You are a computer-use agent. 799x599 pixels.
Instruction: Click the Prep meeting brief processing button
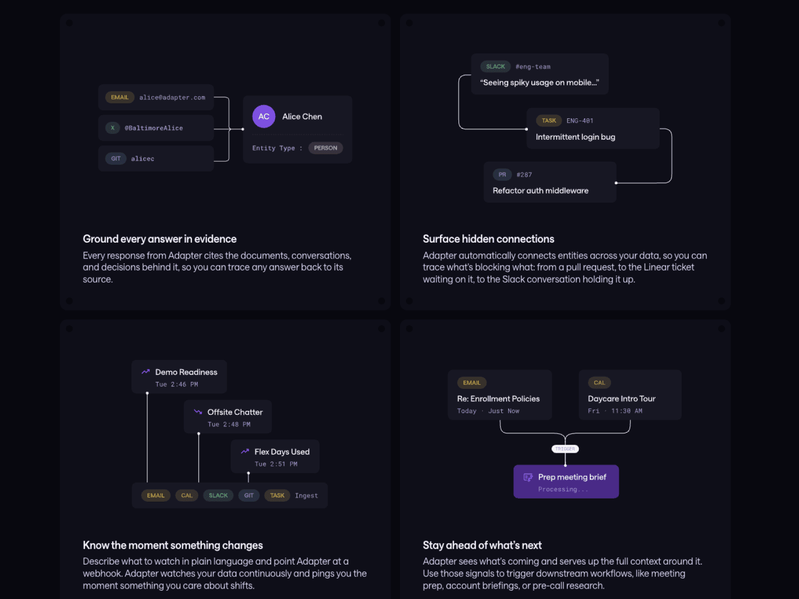[566, 482]
